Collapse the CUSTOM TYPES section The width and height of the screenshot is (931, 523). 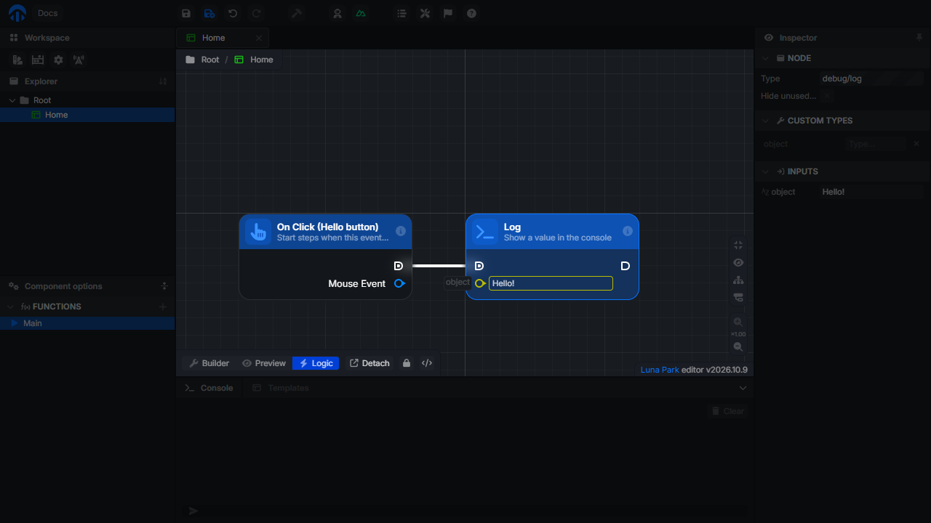[765, 121]
